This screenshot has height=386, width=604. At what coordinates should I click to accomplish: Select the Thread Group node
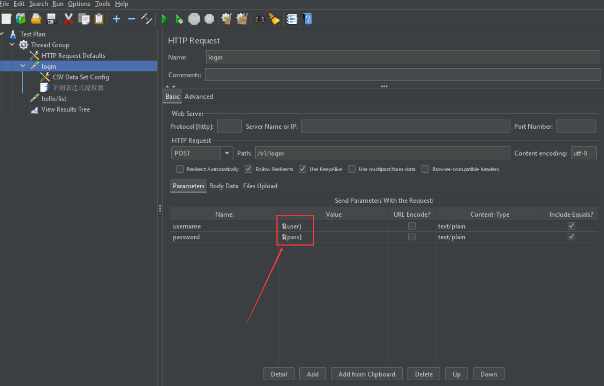[x=50, y=45]
